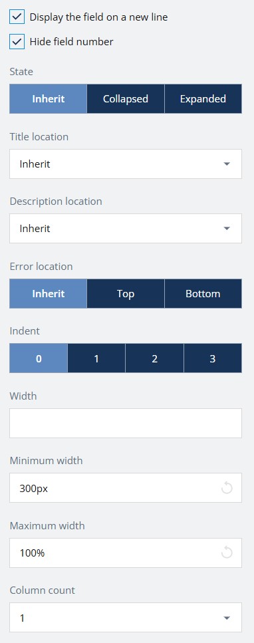Select Inherit for State
The width and height of the screenshot is (254, 643).
(x=48, y=99)
